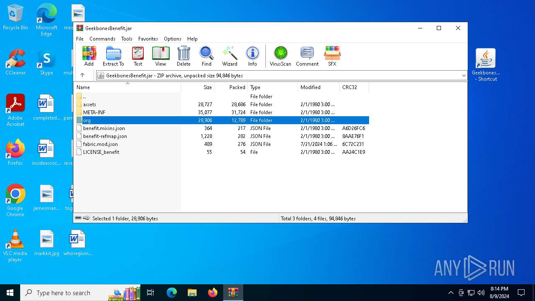Show hidden system tray icons
535x301 pixels.
451,293
